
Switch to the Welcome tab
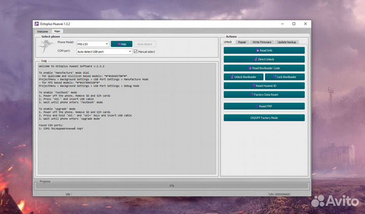click(x=43, y=31)
